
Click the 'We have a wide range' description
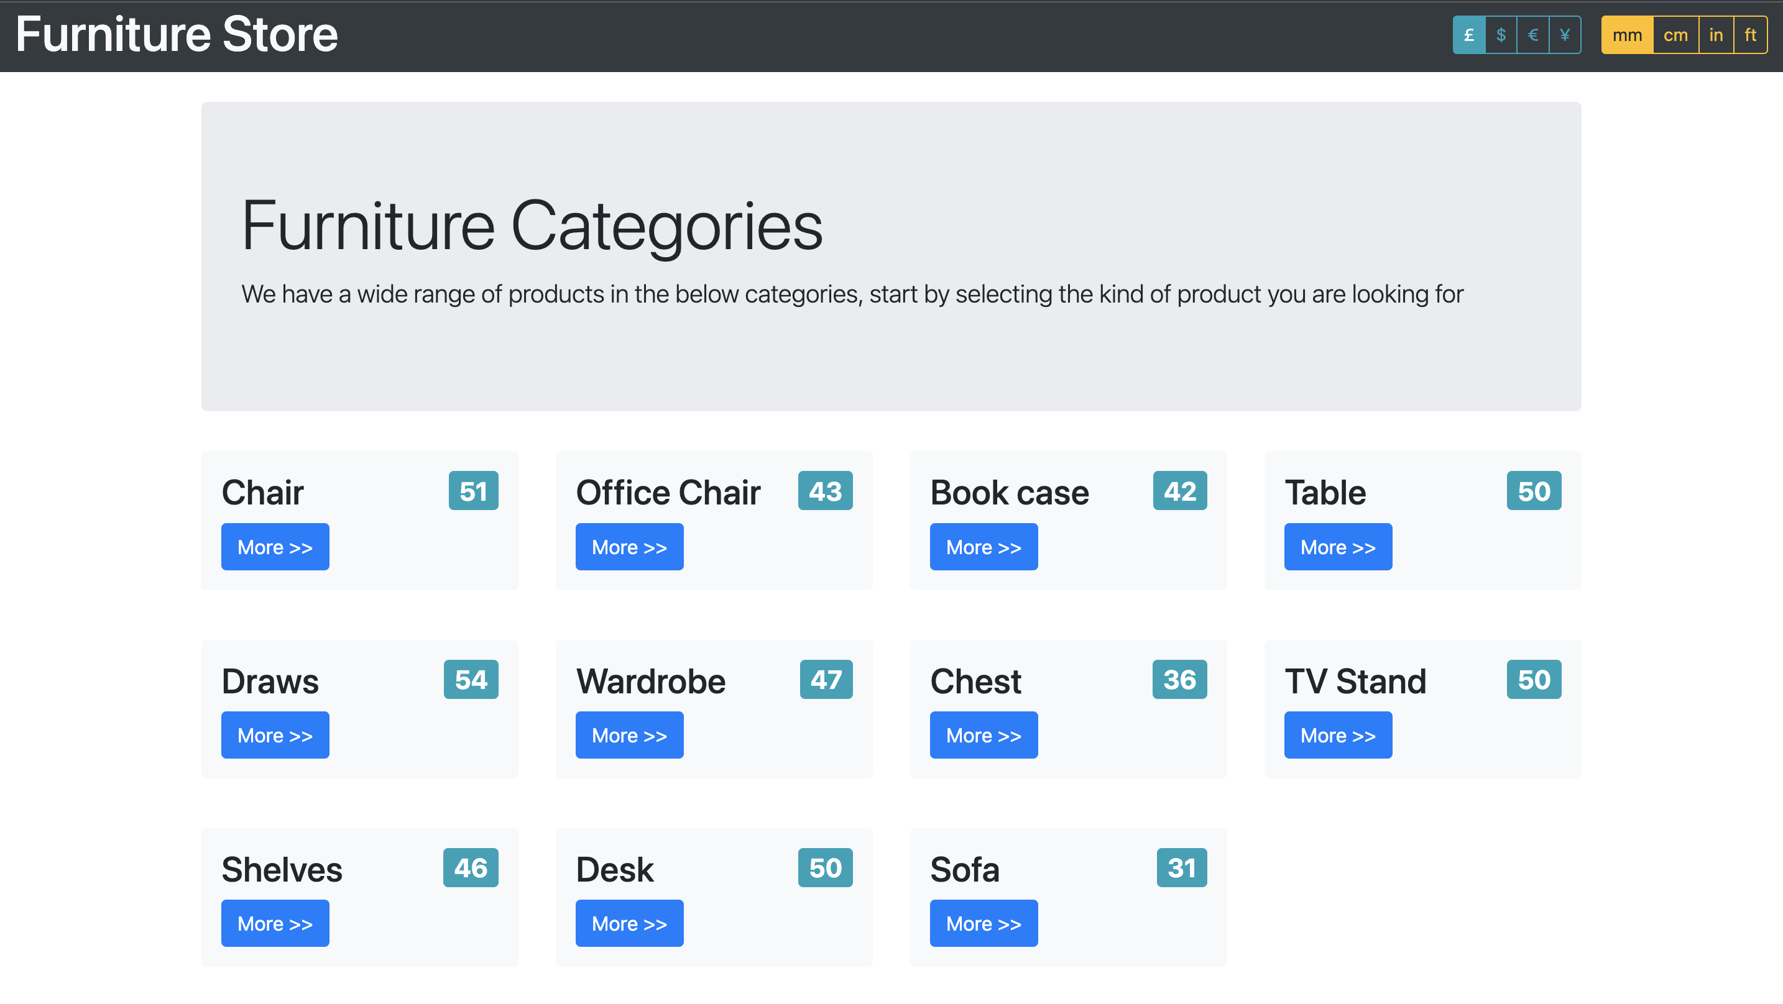[852, 294]
